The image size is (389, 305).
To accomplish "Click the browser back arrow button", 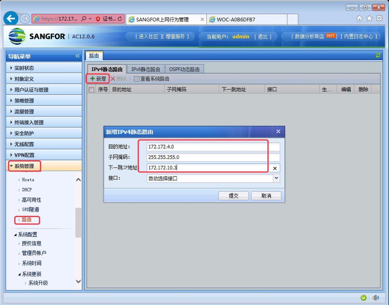I will [11, 18].
